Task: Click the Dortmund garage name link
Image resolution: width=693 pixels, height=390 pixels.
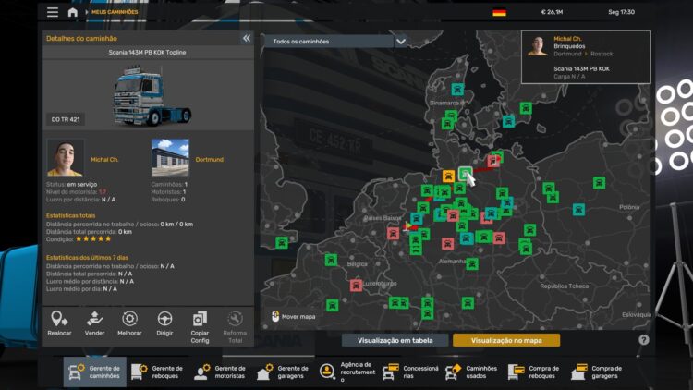Action: pos(210,160)
